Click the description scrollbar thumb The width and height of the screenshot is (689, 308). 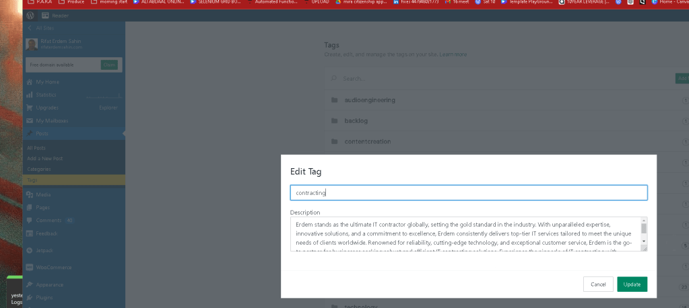coord(644,229)
